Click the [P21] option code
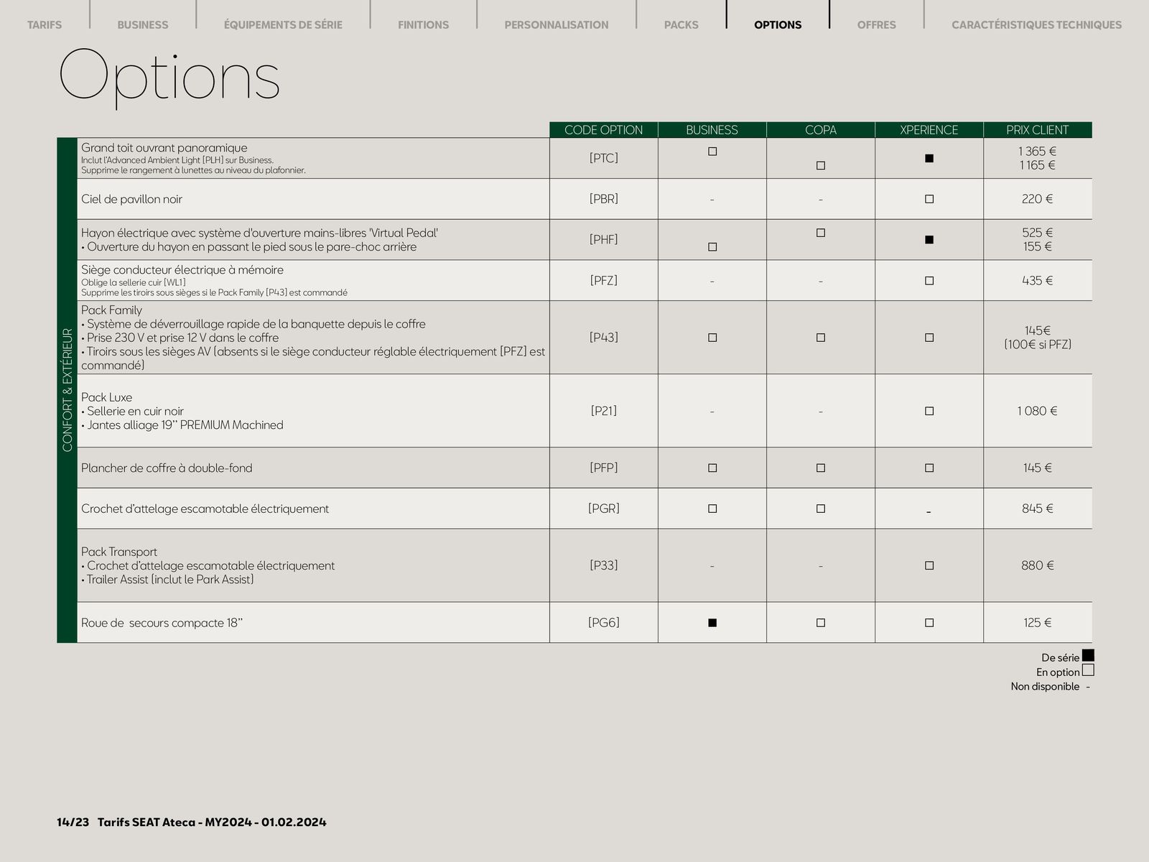The image size is (1149, 862). point(604,411)
